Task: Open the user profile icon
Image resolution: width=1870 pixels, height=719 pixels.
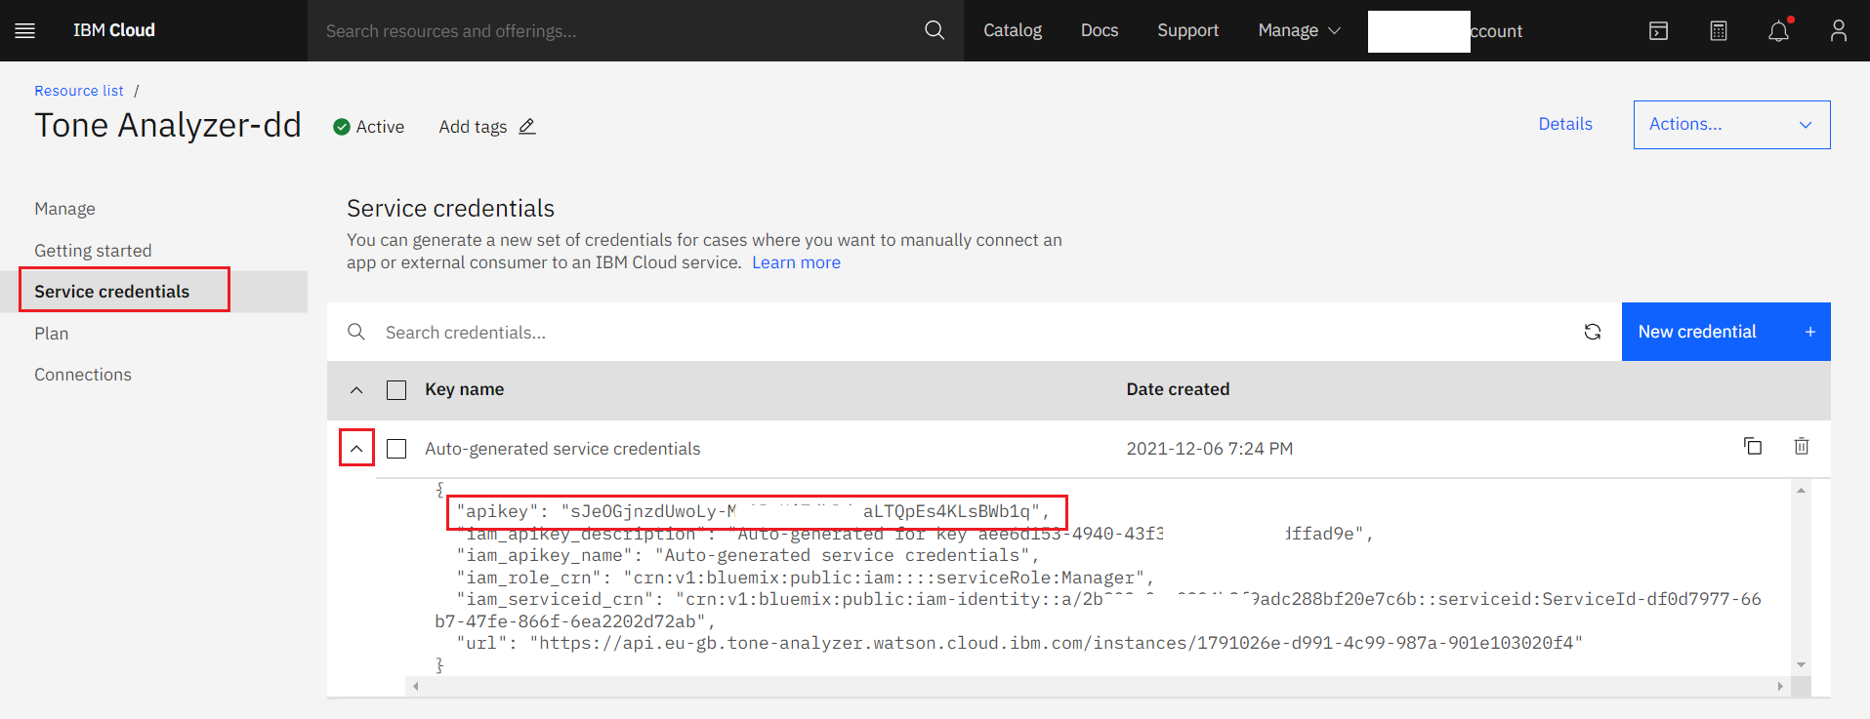Action: click(1839, 30)
